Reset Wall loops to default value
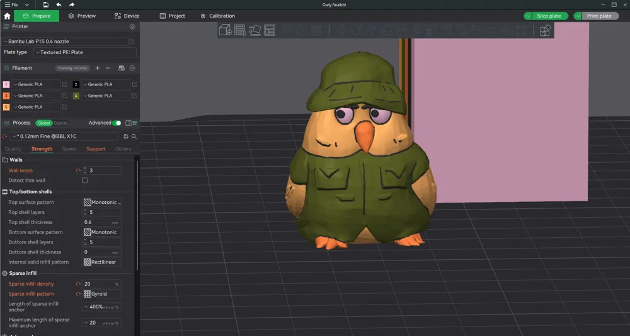Screen dimensions: 630x336 (78, 171)
